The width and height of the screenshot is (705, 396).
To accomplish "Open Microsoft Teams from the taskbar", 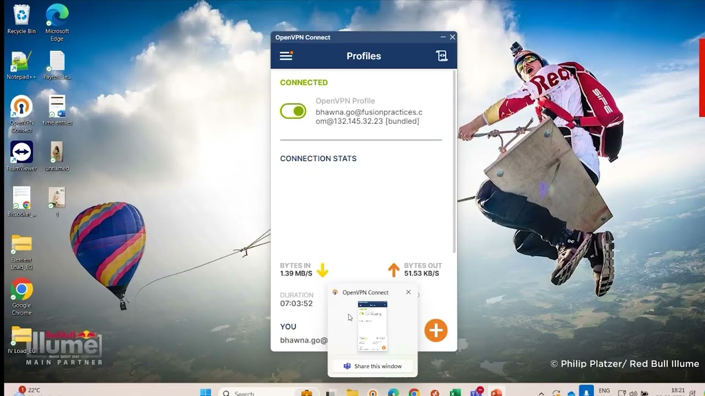I will click(x=476, y=392).
